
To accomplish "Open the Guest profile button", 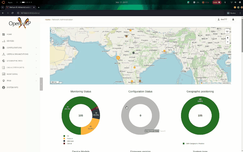I will point(231,13).
